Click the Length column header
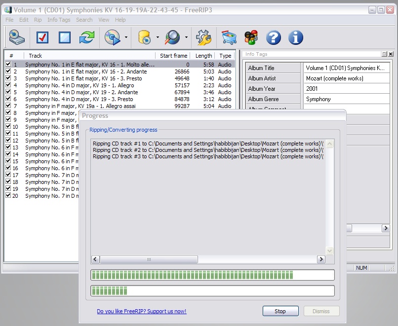Viewport: 398px width, 326px height. (x=203, y=56)
